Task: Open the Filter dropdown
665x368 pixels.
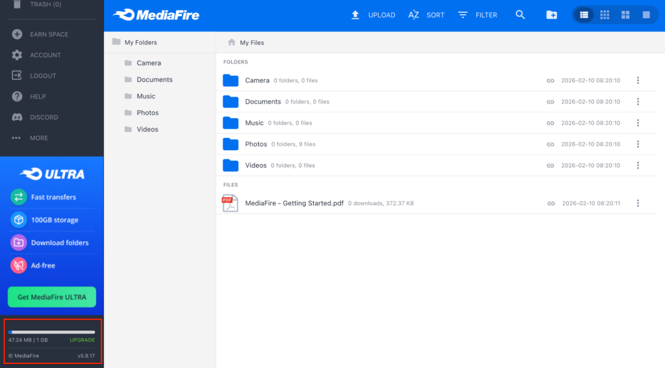Action: point(477,15)
